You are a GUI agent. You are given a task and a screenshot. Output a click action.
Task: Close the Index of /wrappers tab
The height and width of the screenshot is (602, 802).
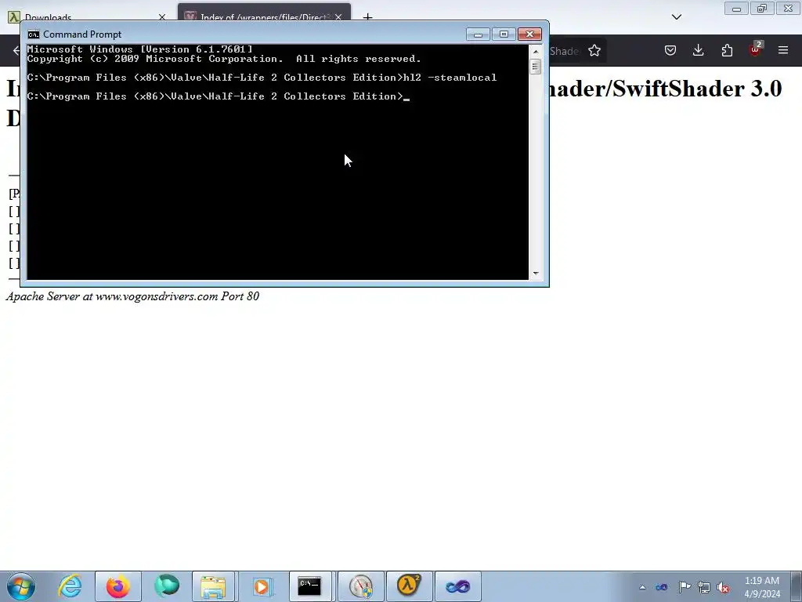338,17
